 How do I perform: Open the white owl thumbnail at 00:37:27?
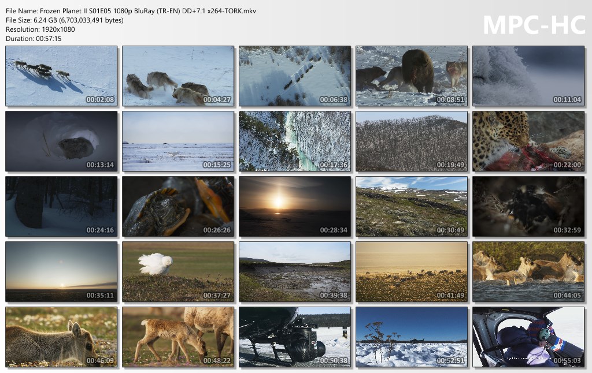tap(178, 271)
